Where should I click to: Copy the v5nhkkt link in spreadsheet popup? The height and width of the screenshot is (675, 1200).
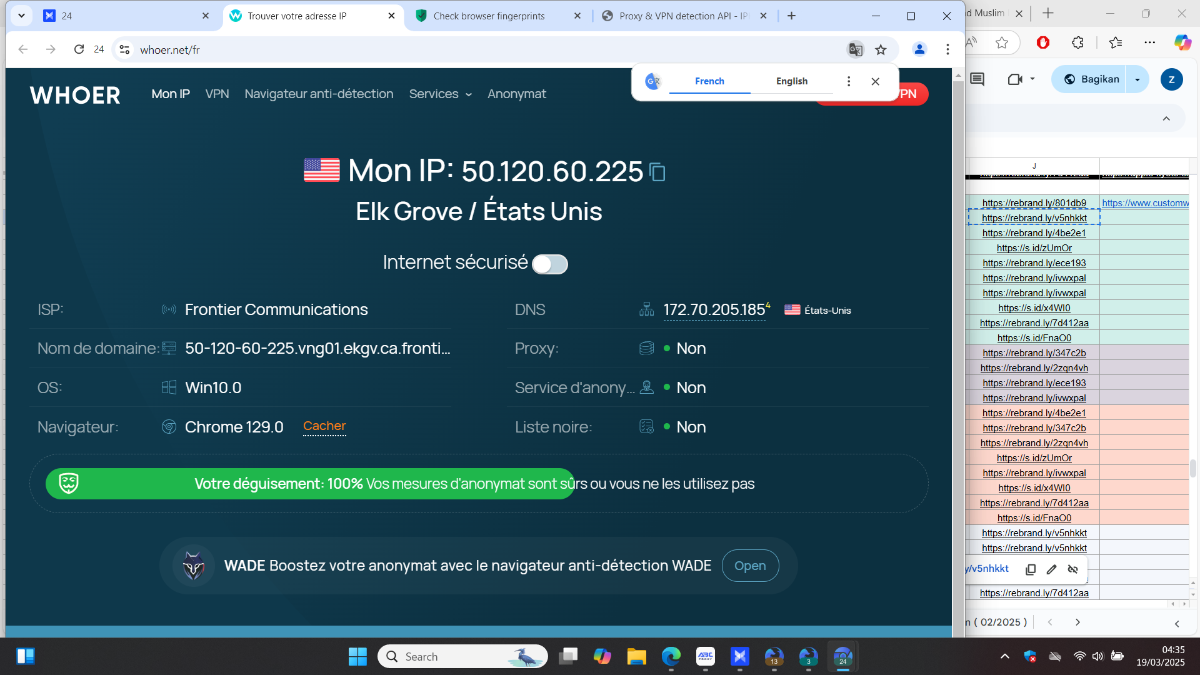coord(1031,569)
